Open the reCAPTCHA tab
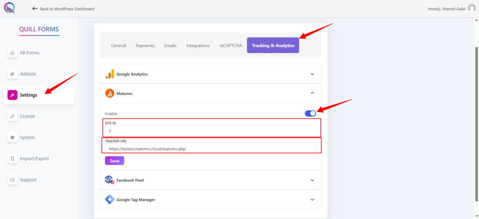Screen dimensions: 479x219 point(231,45)
